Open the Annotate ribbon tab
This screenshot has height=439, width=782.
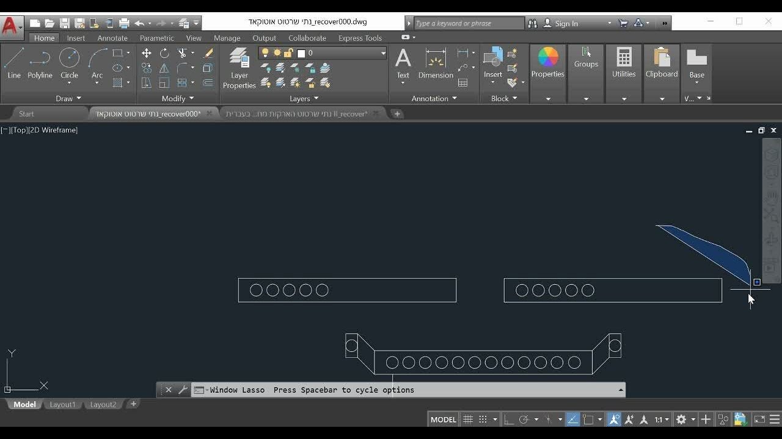click(x=112, y=38)
